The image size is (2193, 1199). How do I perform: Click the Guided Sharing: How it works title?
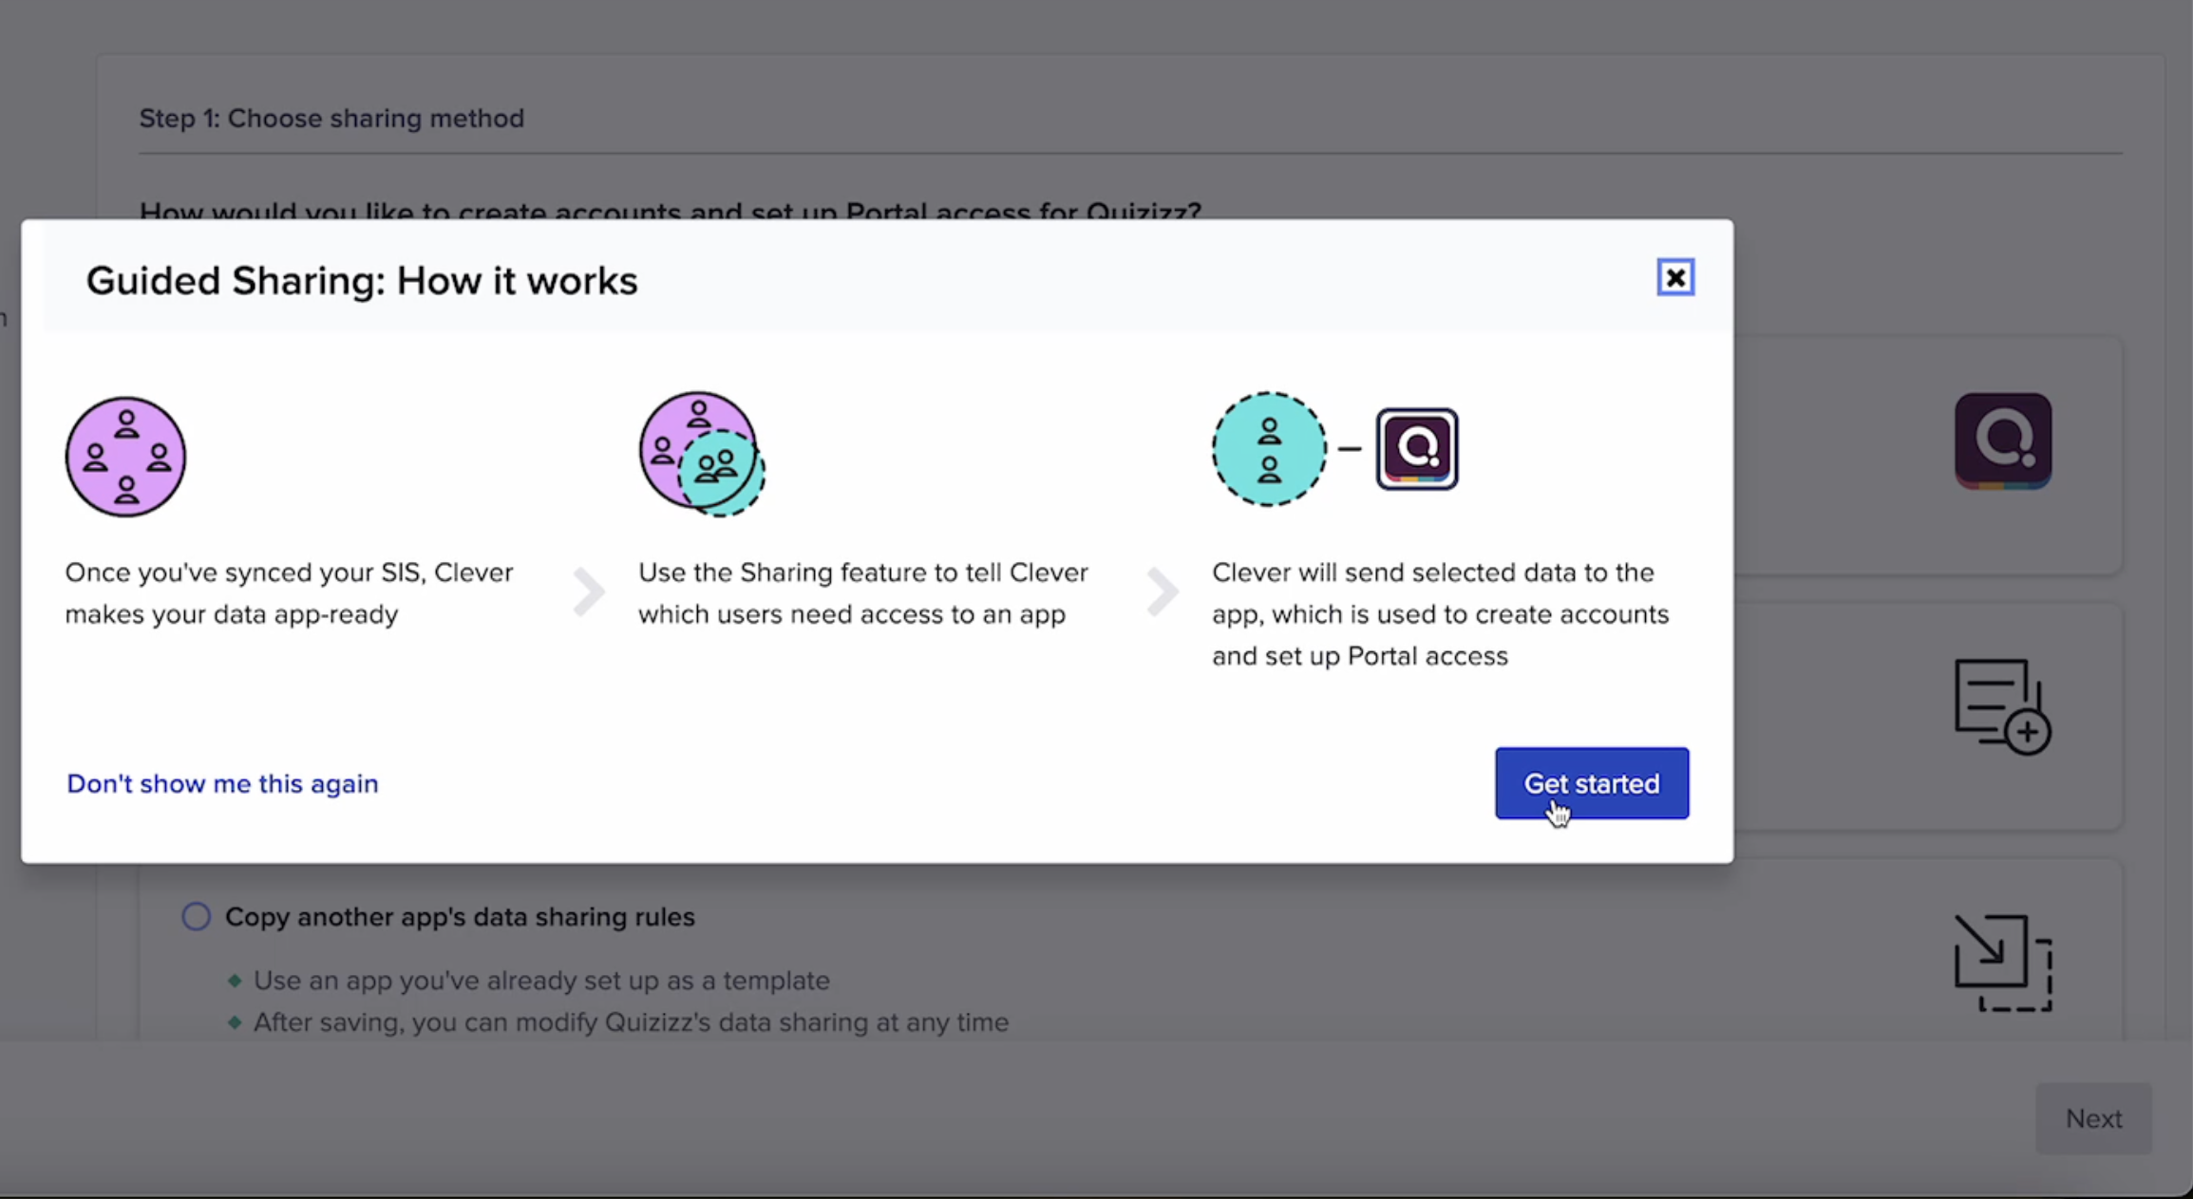click(361, 281)
